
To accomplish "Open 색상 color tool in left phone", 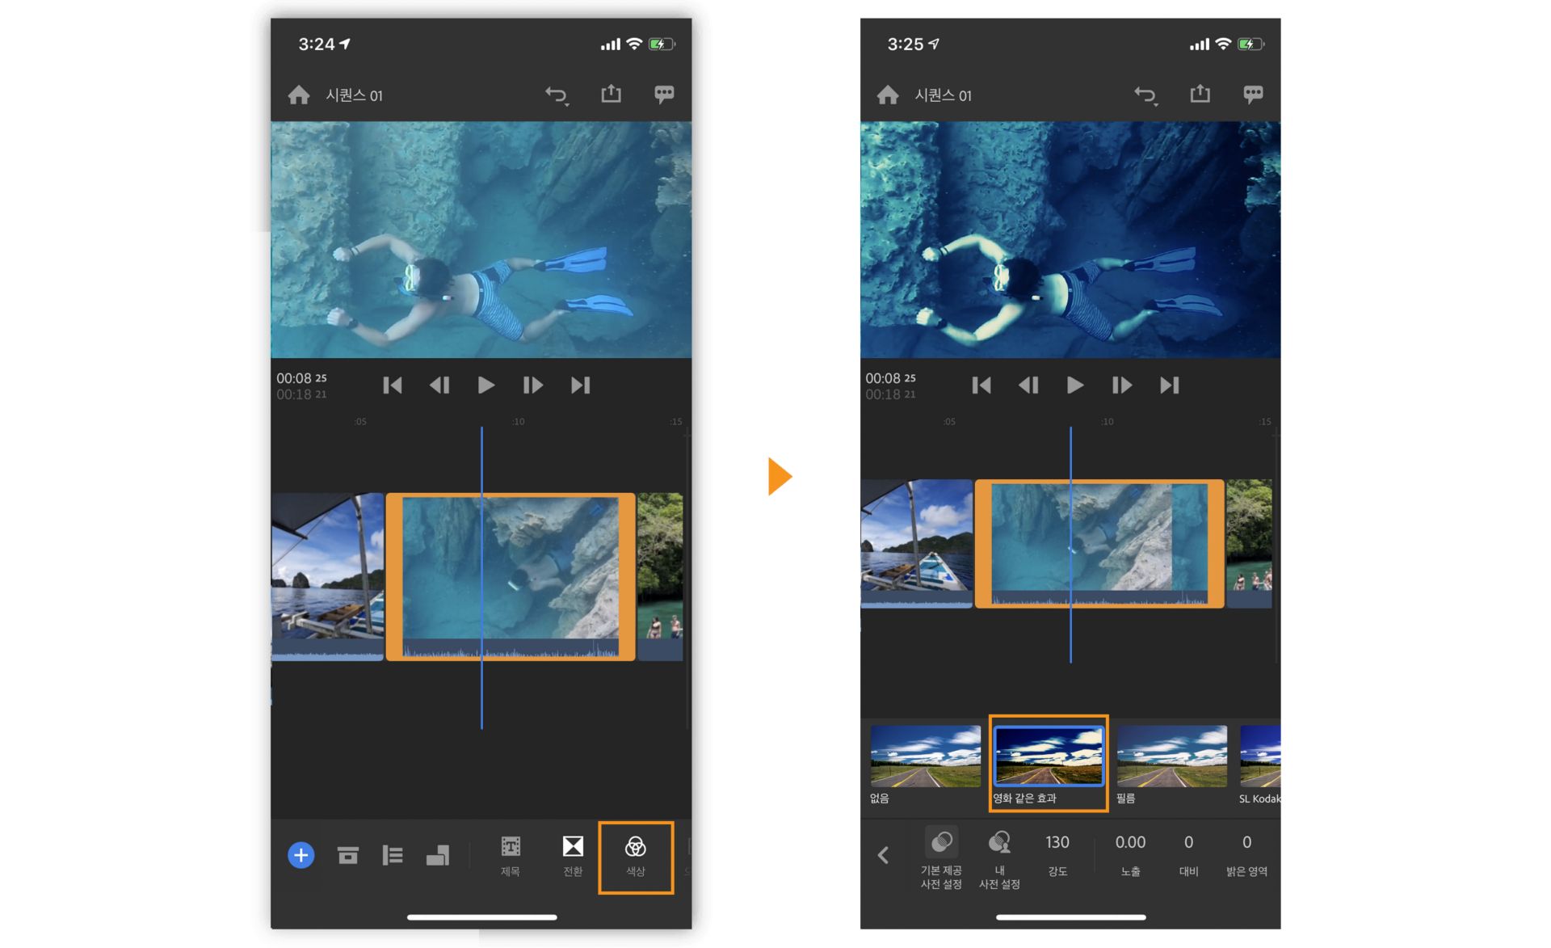I will [x=635, y=856].
